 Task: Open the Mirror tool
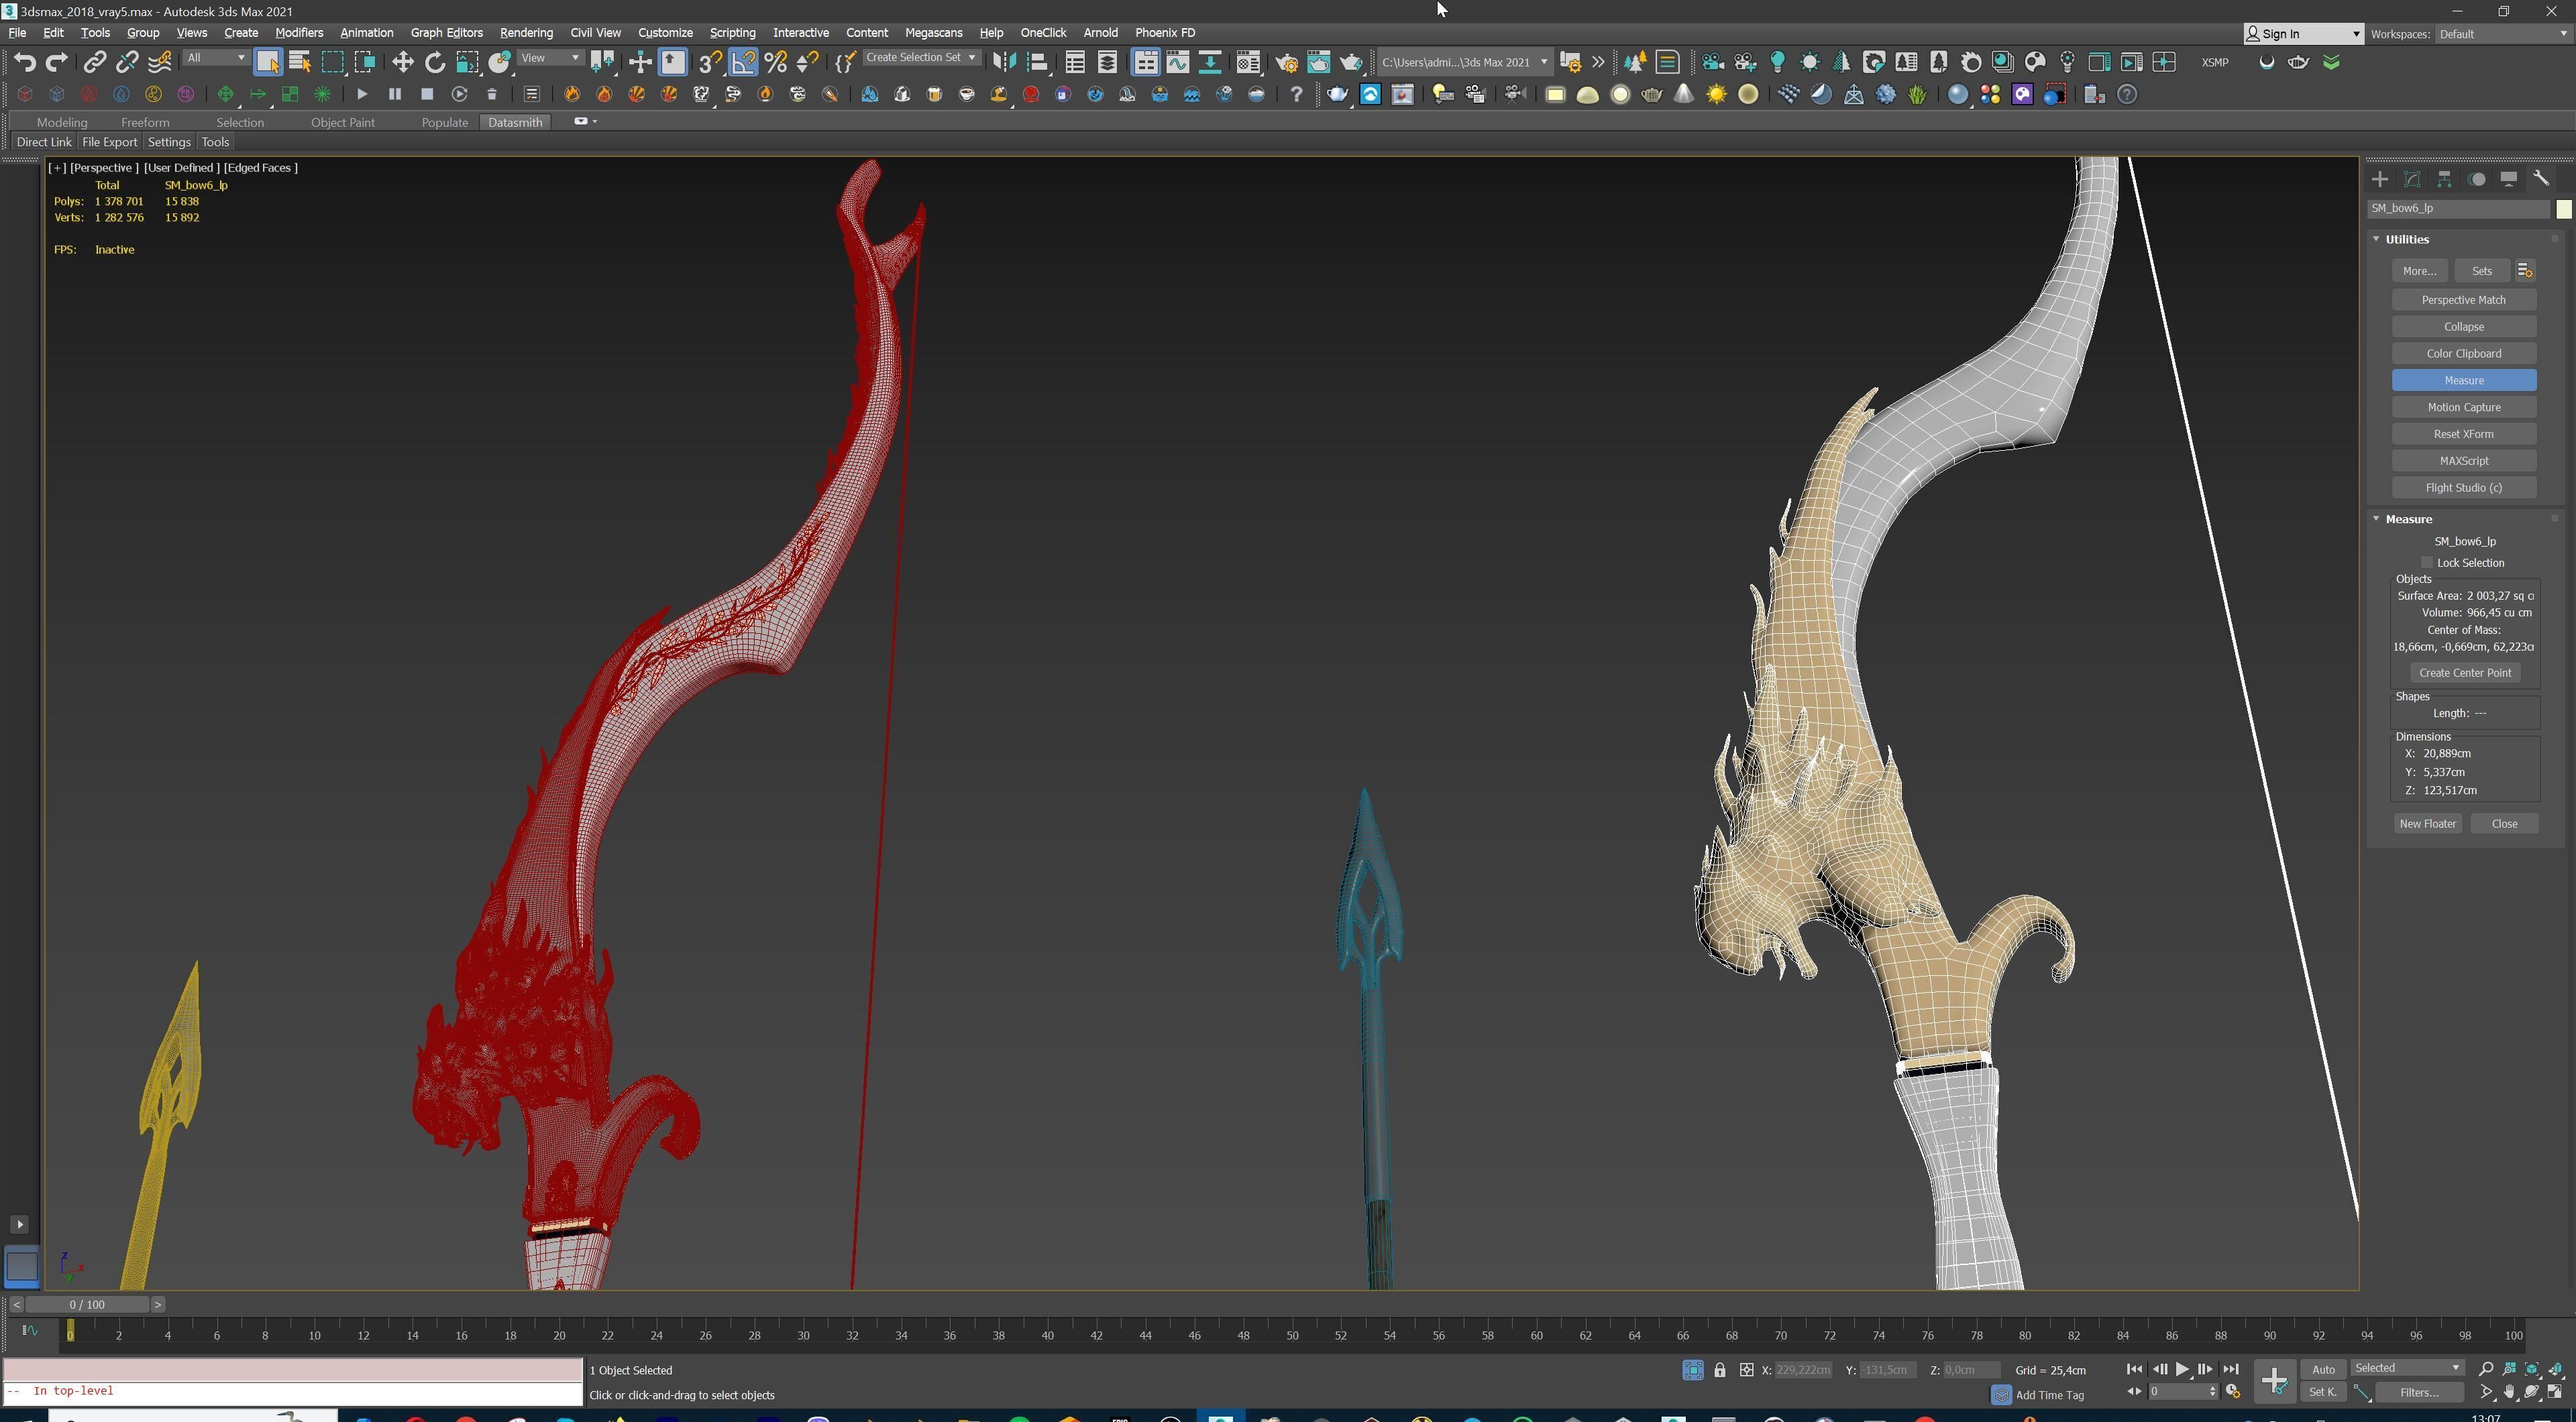pyautogui.click(x=1004, y=62)
